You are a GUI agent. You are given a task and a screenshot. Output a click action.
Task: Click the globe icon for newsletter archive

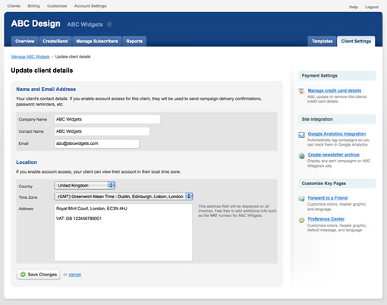tap(301, 156)
